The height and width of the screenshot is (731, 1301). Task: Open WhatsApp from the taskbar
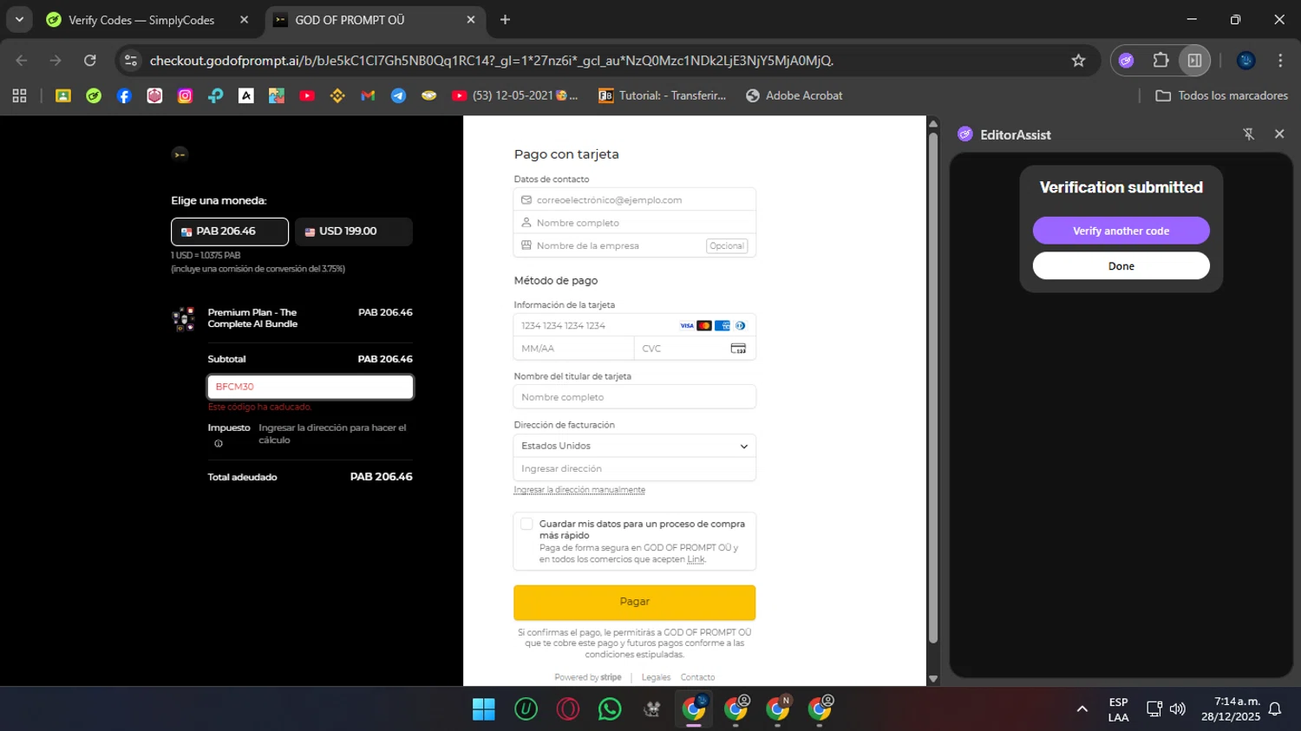pos(610,709)
